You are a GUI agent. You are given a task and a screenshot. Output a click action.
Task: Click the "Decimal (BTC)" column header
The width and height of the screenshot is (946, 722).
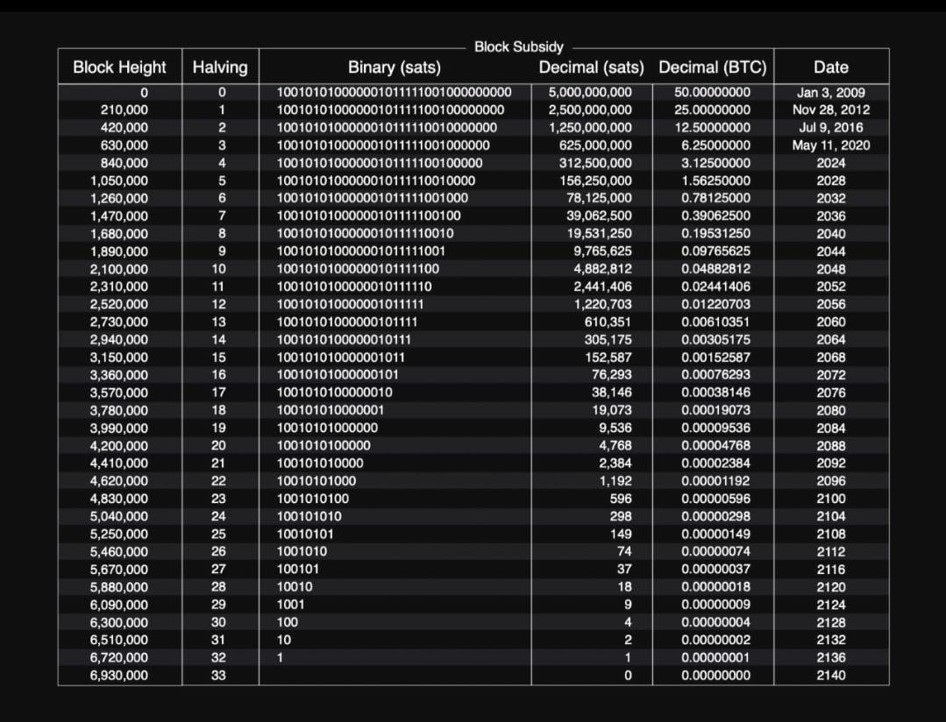click(713, 67)
